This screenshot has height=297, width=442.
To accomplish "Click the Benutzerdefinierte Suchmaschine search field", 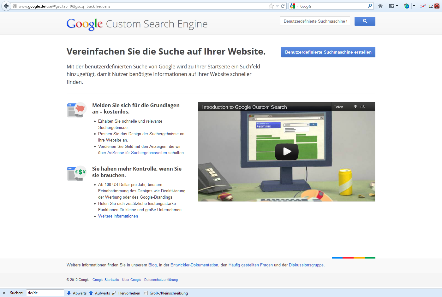I will [315, 21].
